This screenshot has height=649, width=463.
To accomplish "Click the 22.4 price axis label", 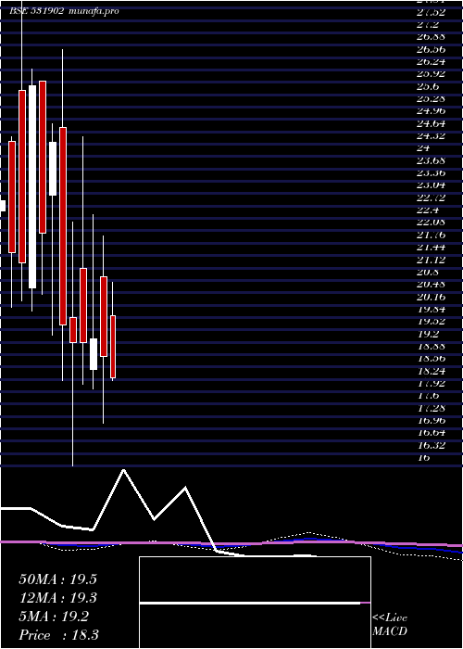I will click(x=428, y=210).
